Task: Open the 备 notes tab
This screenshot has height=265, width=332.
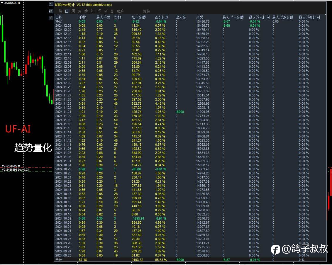Action: pos(112,11)
